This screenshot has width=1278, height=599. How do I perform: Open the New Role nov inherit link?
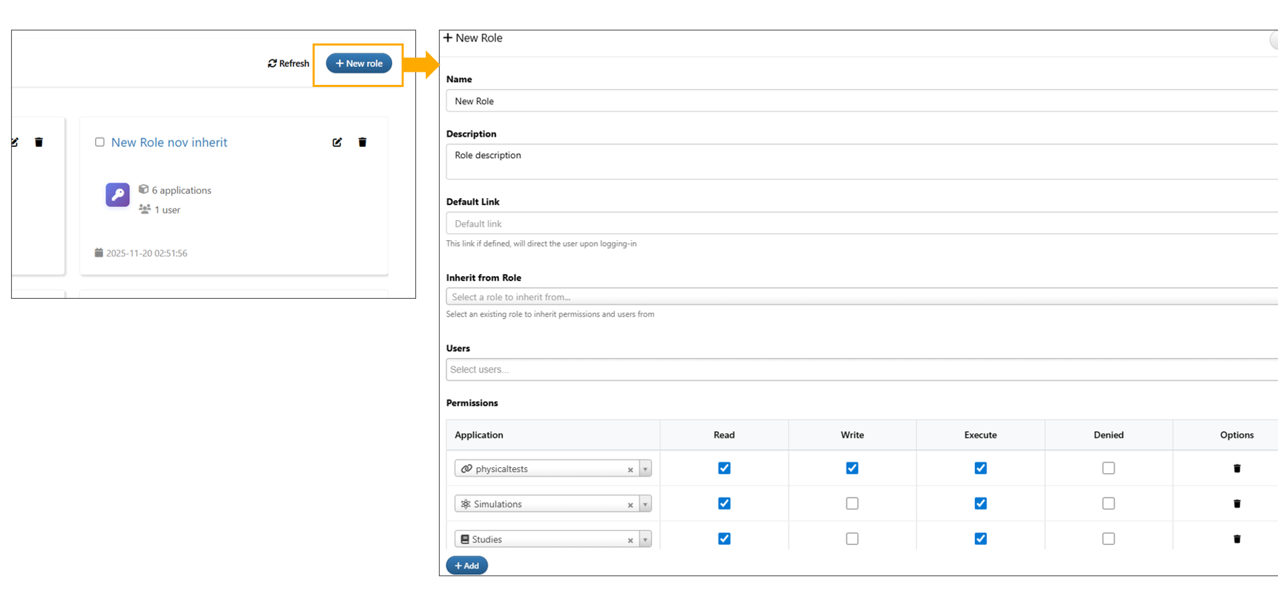click(x=169, y=142)
